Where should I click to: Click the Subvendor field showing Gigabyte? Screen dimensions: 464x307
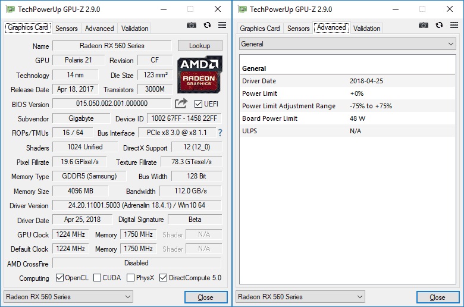coord(81,118)
